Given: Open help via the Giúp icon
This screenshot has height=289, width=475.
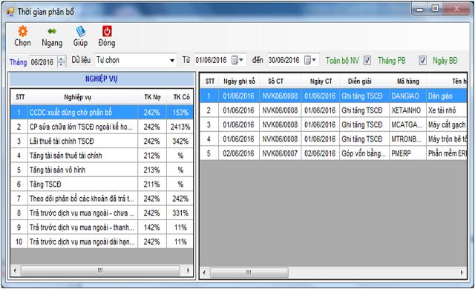Looking at the screenshot, I should [80, 31].
